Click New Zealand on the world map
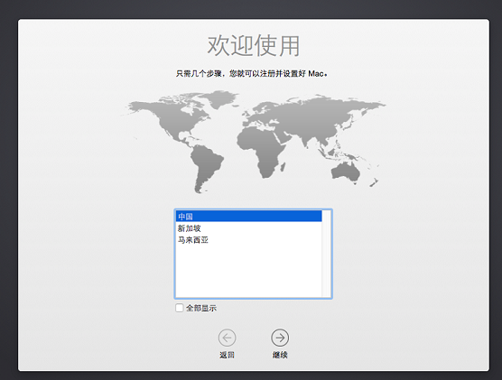The height and width of the screenshot is (380, 502). pos(375,182)
